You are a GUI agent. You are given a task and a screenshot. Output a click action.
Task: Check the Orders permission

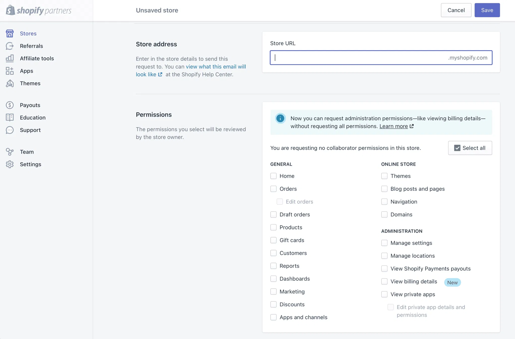coord(273,189)
